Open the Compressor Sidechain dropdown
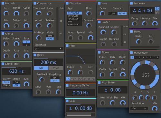 tap(48, 49)
